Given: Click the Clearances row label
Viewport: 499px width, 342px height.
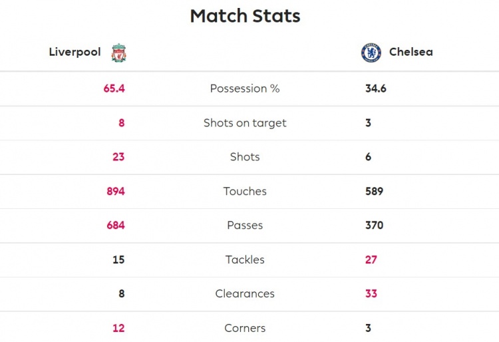Looking at the screenshot, I should (x=245, y=294).
